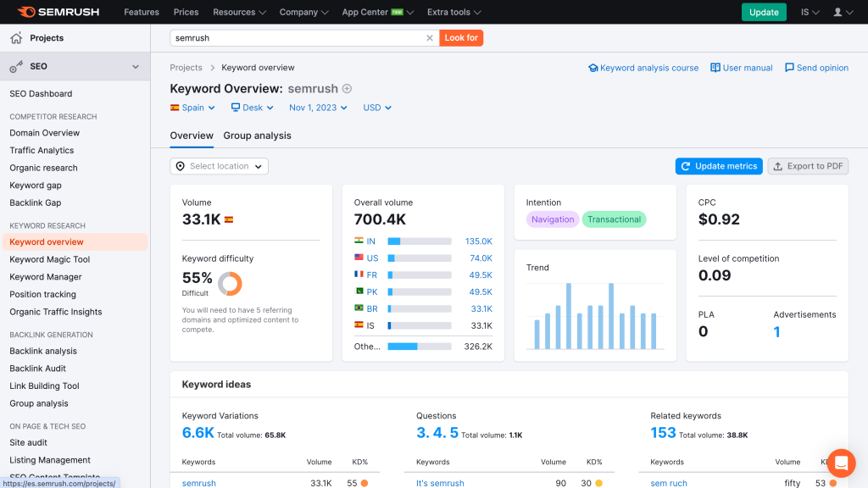Click the Send opinion chat icon
Screen dimensions: 868x488
(x=789, y=68)
